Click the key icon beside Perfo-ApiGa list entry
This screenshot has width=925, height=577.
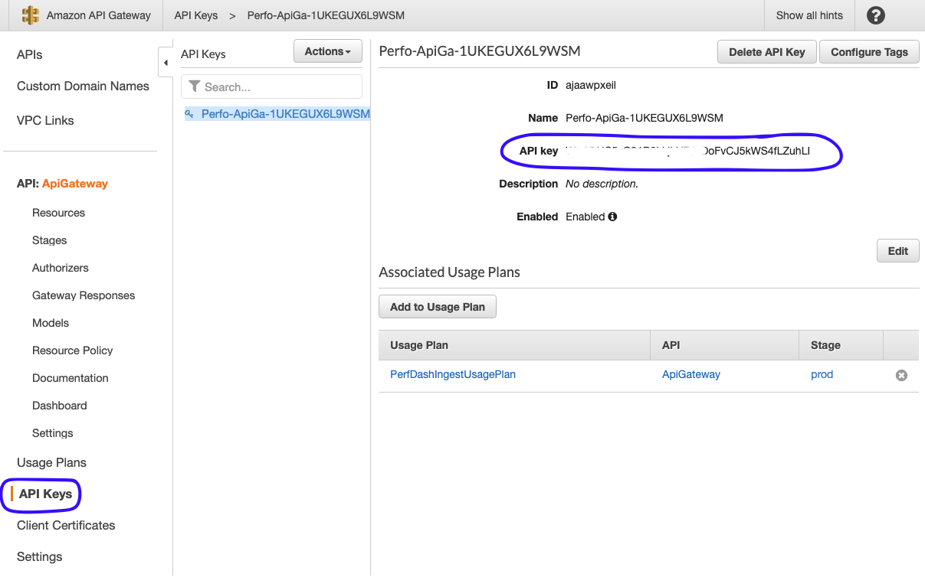tap(189, 114)
